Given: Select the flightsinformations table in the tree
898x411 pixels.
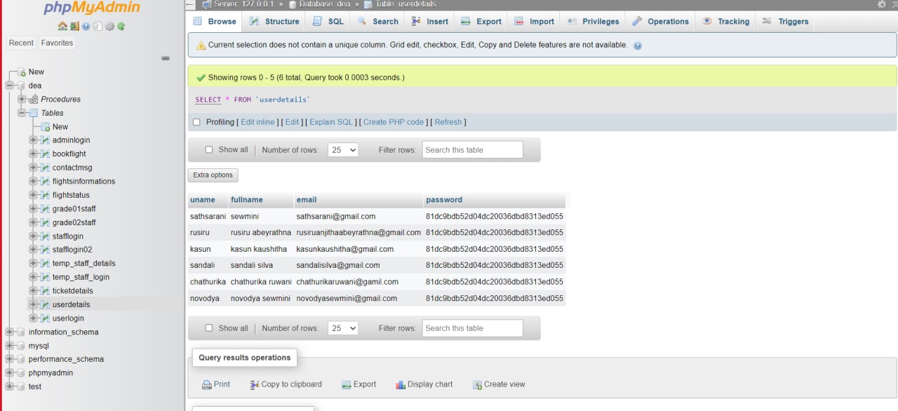Looking at the screenshot, I should [x=83, y=181].
